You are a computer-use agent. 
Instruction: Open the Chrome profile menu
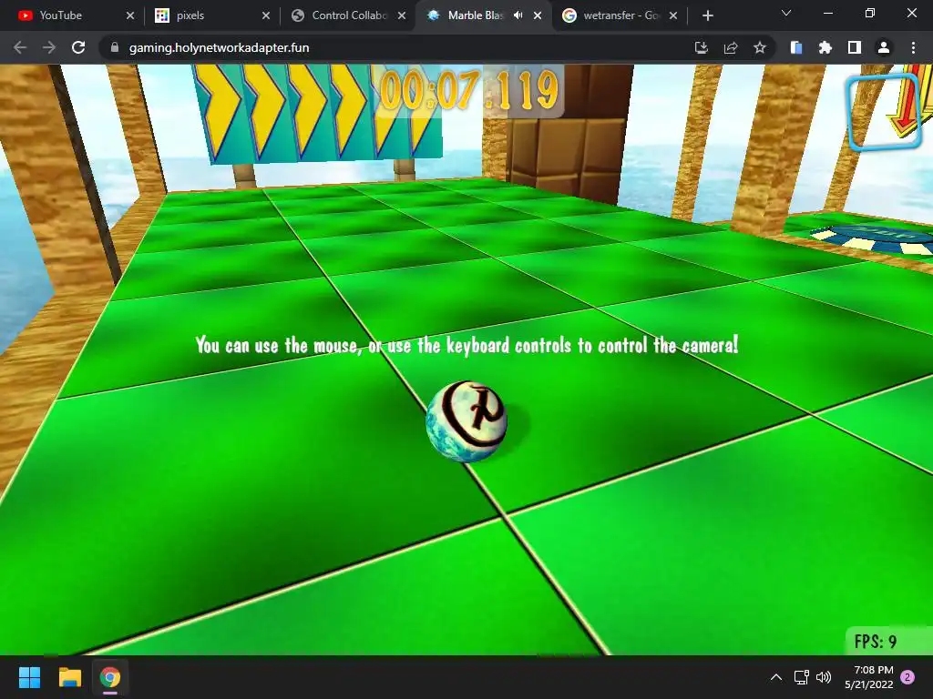coord(884,47)
